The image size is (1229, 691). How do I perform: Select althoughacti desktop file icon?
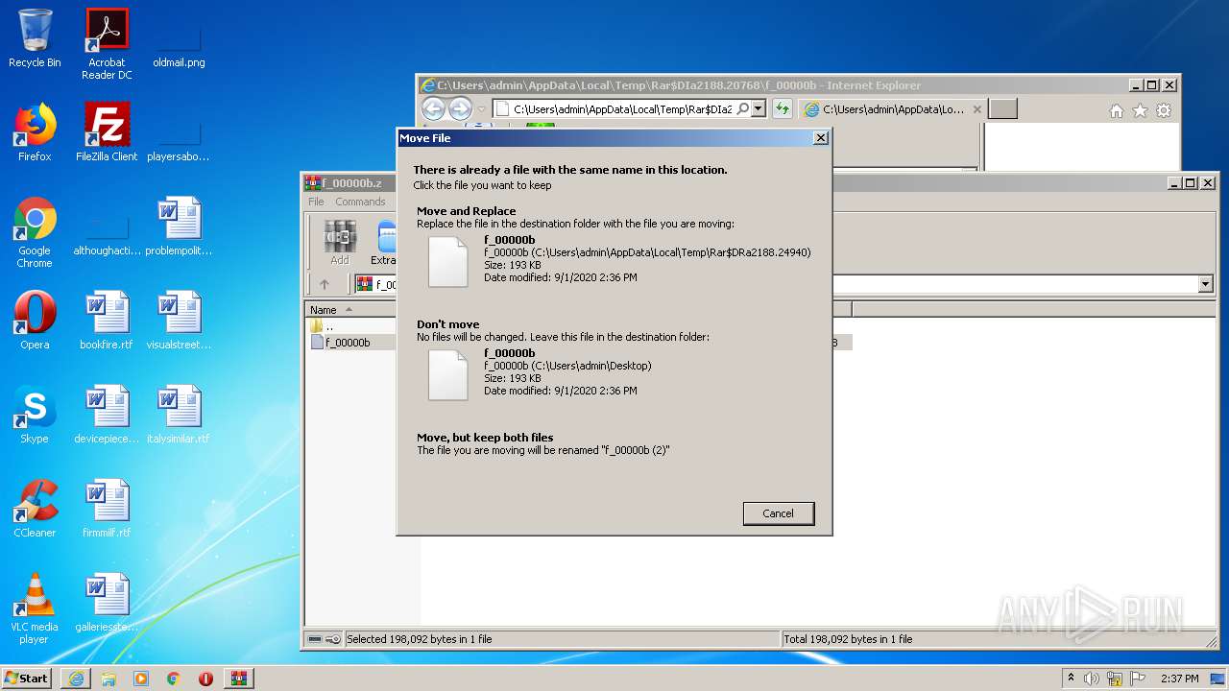(x=107, y=232)
